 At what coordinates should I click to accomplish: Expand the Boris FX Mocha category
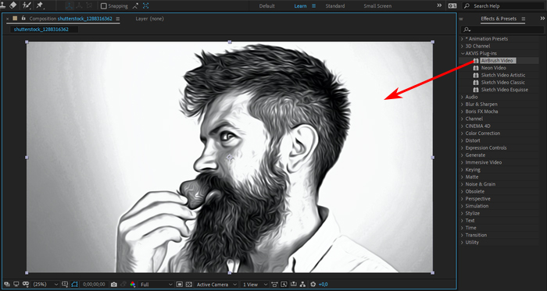coord(463,112)
